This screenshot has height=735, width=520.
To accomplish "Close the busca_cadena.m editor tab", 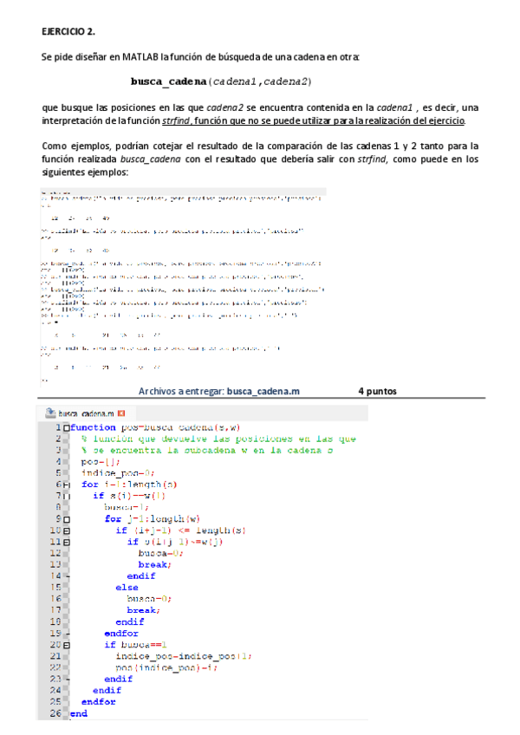I will (121, 413).
